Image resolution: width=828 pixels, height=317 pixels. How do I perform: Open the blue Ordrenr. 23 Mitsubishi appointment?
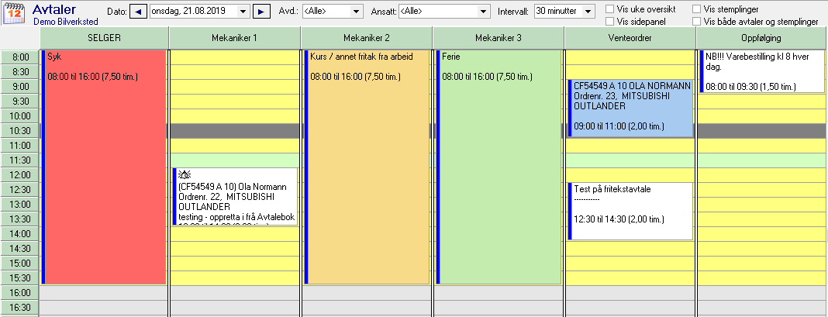click(630, 109)
